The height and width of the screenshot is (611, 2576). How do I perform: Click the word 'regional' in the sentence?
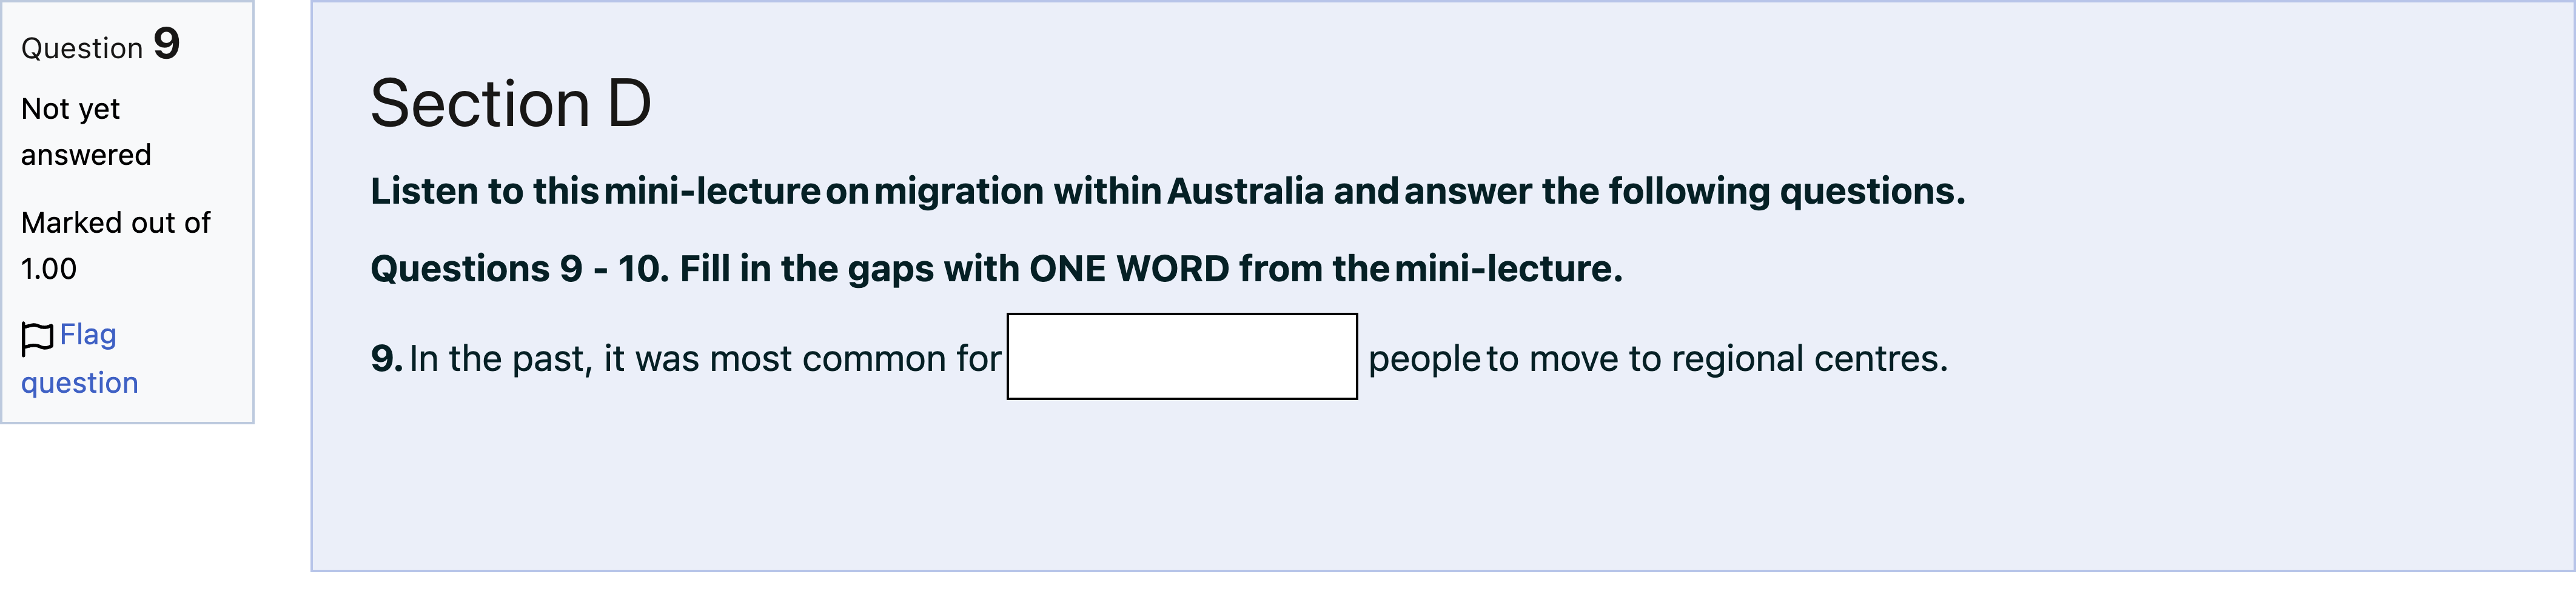(1737, 359)
